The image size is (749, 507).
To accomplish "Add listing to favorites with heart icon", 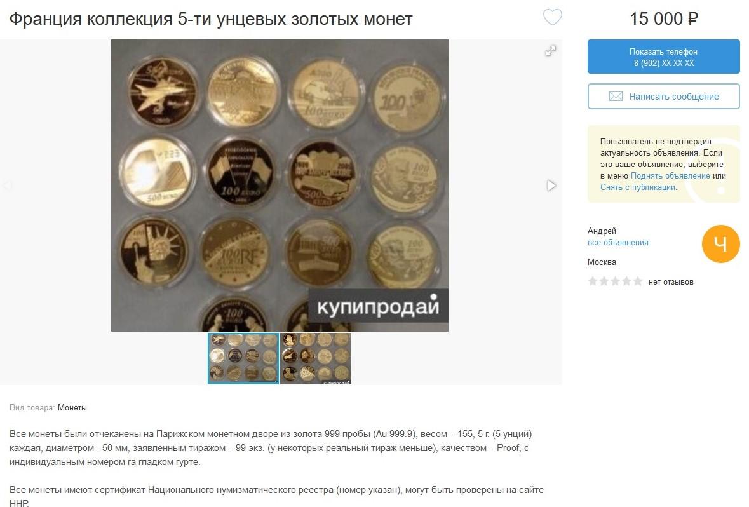I will pos(552,17).
